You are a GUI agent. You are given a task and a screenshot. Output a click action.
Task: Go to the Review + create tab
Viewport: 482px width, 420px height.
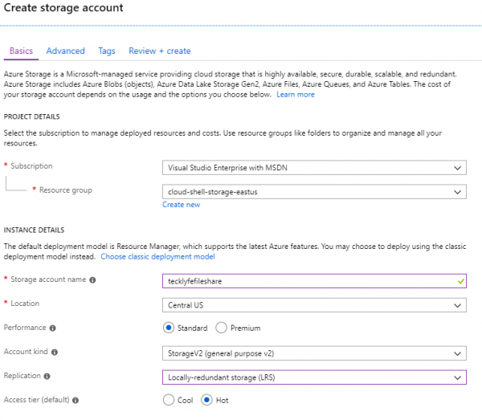pos(160,51)
